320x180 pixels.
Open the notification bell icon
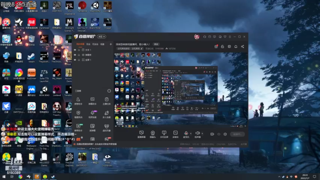(x=236, y=46)
